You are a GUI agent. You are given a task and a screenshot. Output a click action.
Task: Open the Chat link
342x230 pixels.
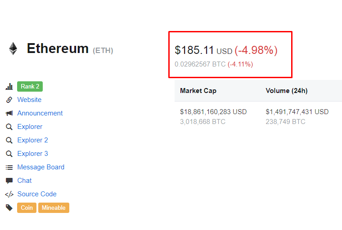[x=24, y=181]
